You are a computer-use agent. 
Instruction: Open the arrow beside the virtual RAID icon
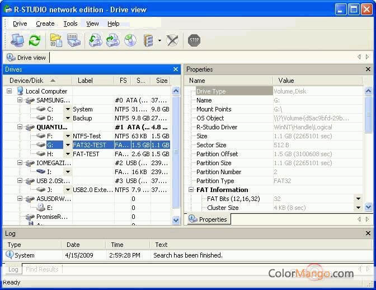tap(159, 41)
